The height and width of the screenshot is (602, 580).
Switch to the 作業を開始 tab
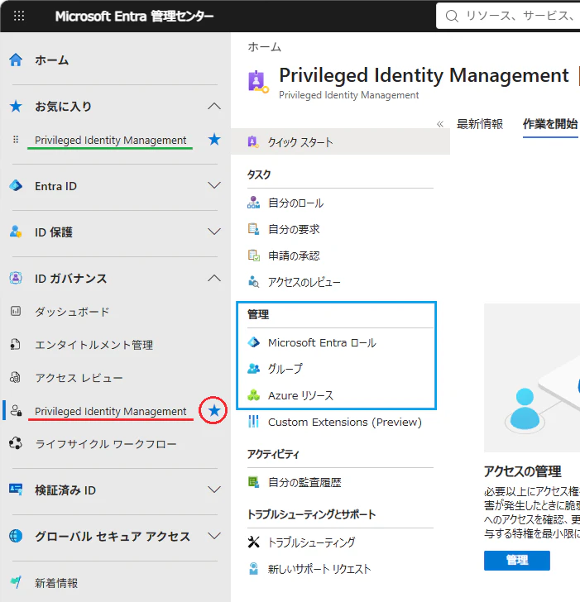point(550,124)
